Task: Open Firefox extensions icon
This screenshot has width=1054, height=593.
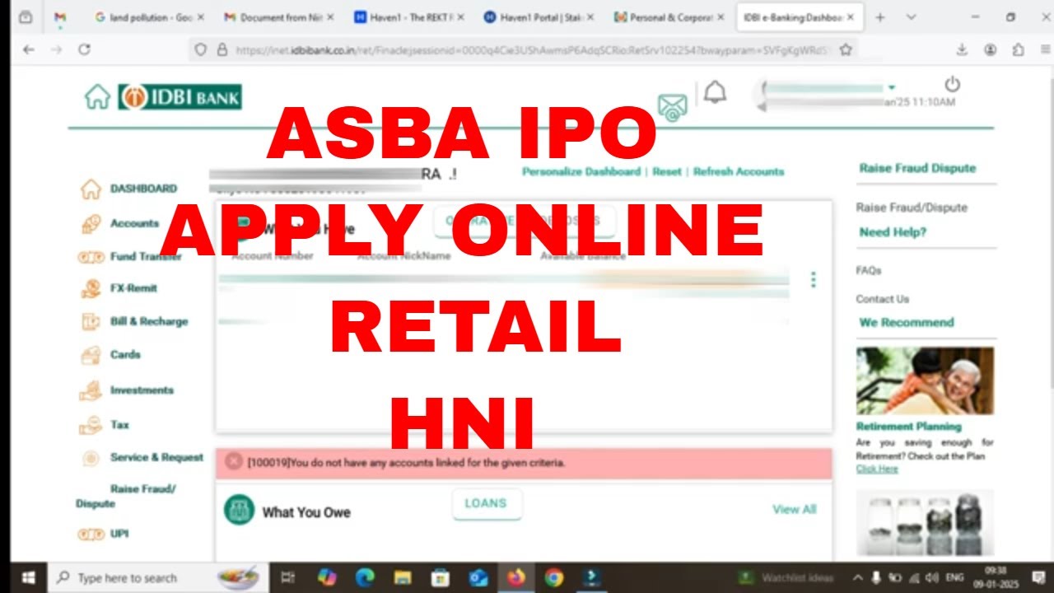Action: pyautogui.click(x=1019, y=49)
